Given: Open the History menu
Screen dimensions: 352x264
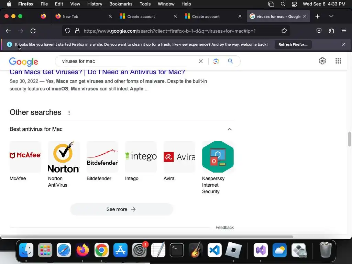Looking at the screenshot, I should click(x=95, y=4).
